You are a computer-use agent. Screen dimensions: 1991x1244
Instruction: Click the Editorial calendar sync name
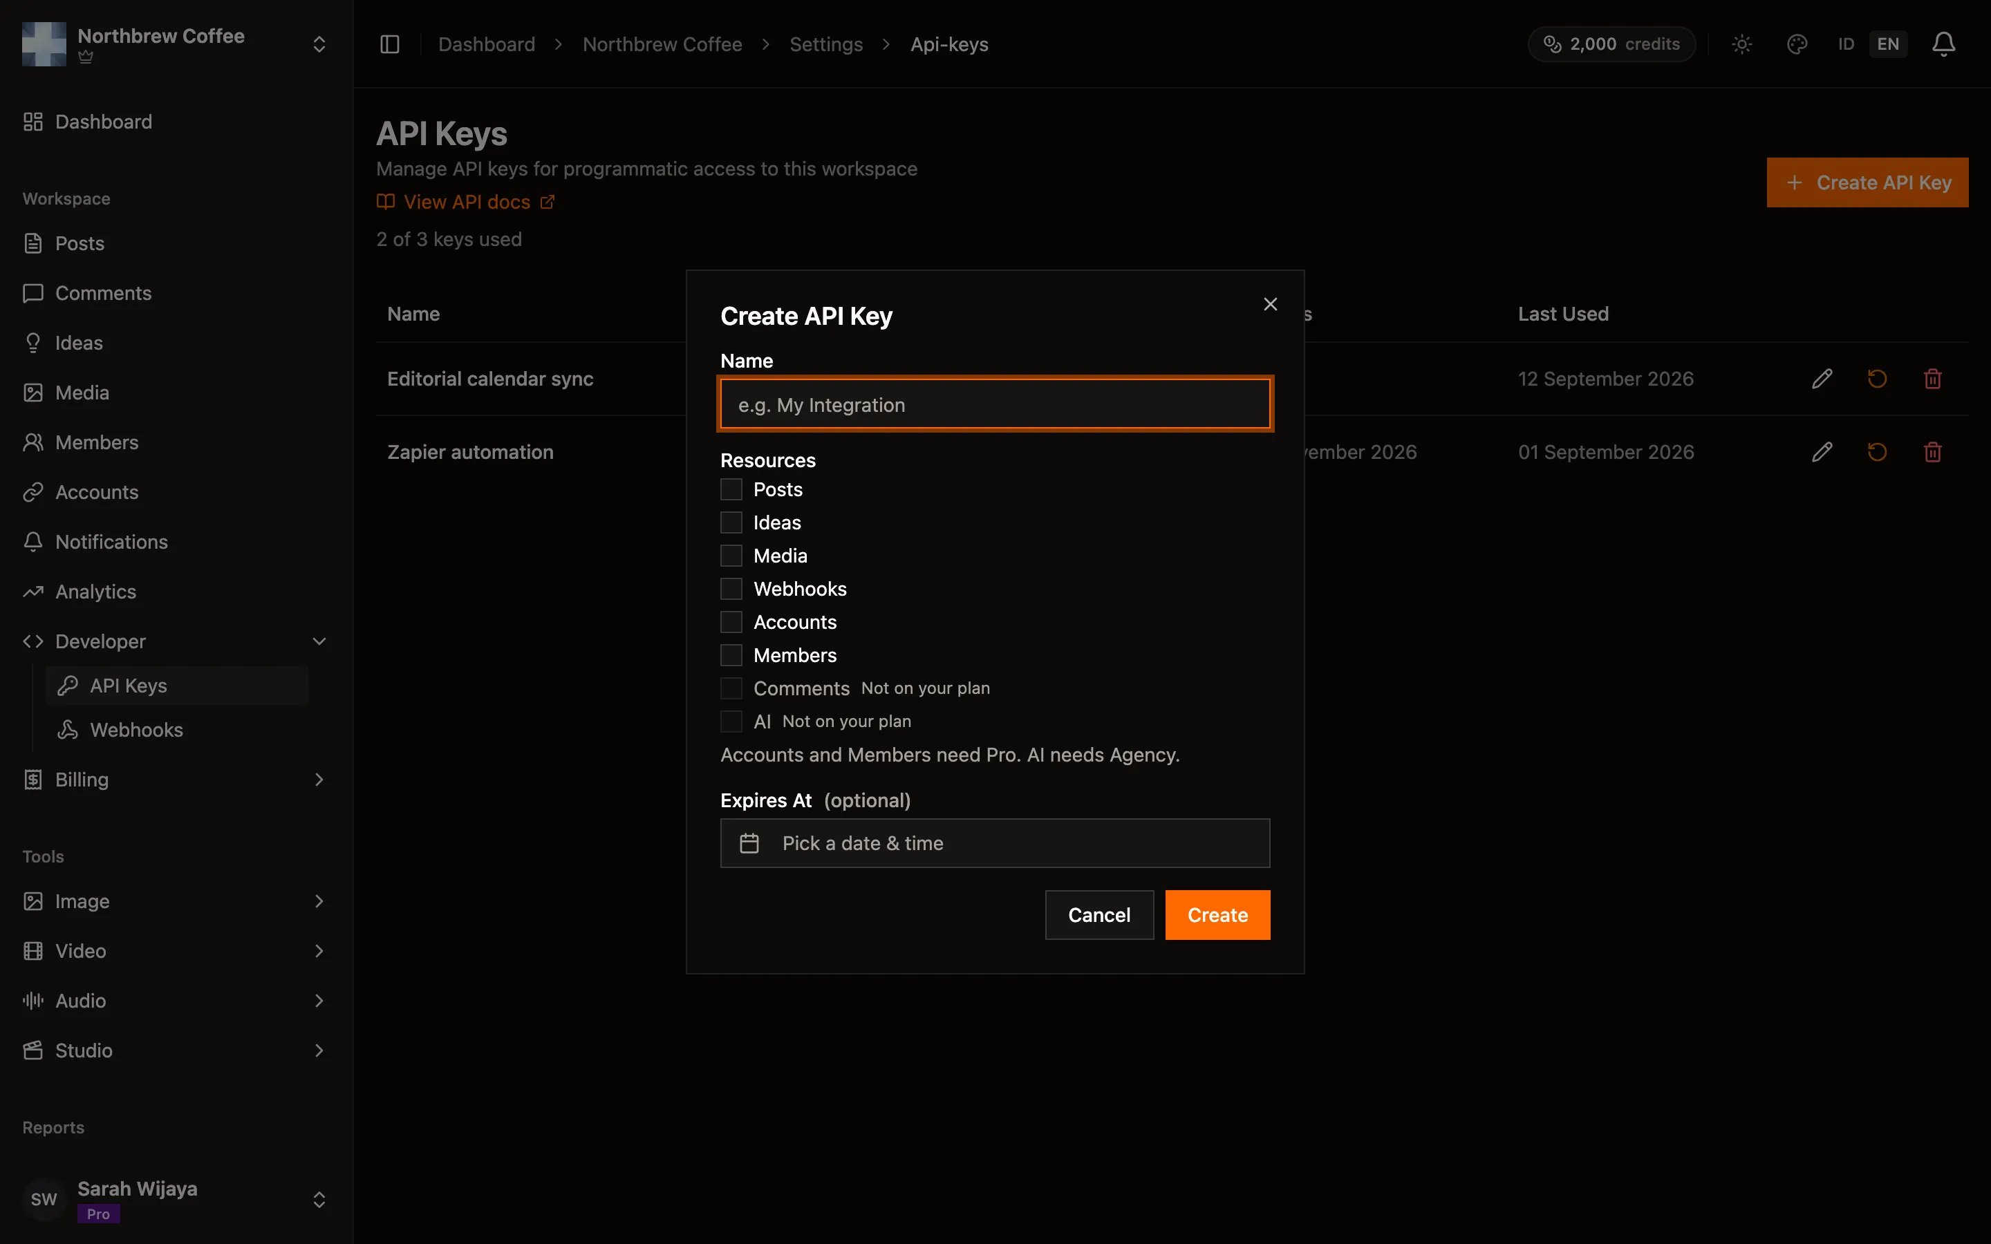490,379
